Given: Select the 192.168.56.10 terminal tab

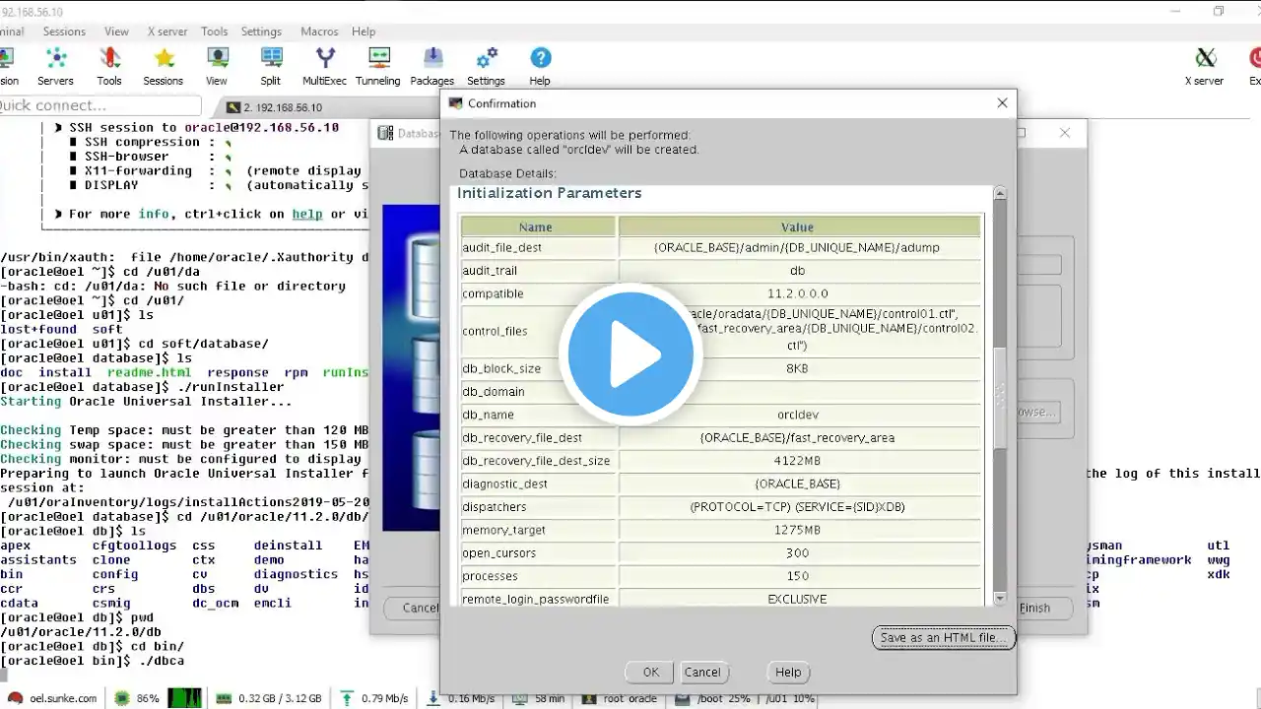Looking at the screenshot, I should 281,107.
